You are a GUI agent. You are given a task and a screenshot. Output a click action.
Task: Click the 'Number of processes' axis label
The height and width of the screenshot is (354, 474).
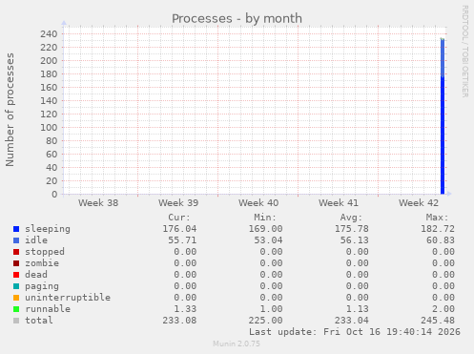[x=10, y=110]
